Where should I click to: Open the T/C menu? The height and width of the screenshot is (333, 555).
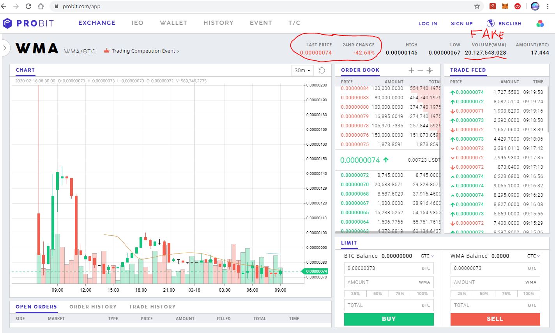[294, 23]
